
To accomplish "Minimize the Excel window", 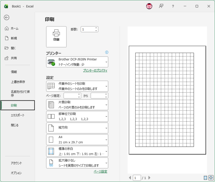I will coord(185,6).
